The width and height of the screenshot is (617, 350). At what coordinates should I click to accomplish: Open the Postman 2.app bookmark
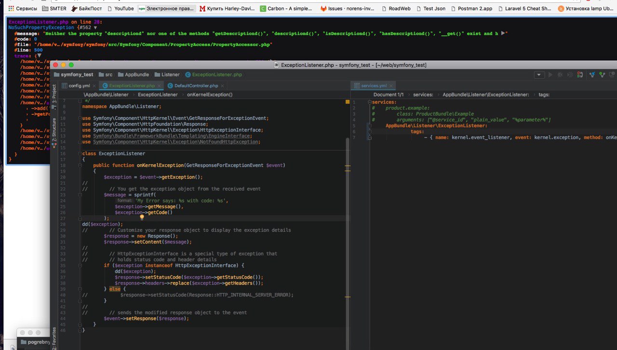click(x=475, y=9)
